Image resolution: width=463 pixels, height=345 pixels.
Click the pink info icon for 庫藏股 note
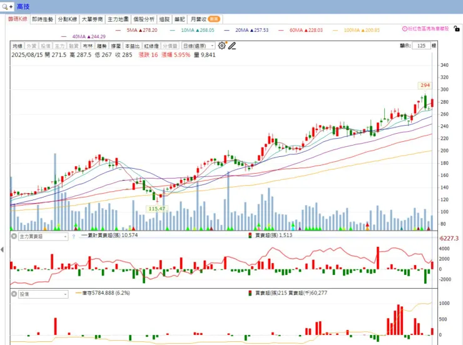(x=405, y=29)
